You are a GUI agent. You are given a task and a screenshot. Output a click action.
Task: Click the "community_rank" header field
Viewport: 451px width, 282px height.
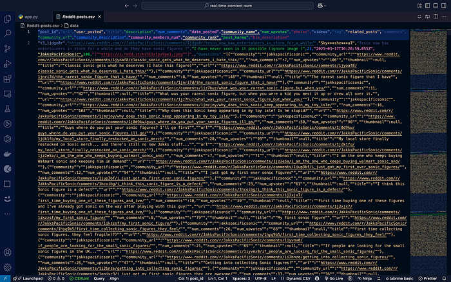[x=201, y=37]
